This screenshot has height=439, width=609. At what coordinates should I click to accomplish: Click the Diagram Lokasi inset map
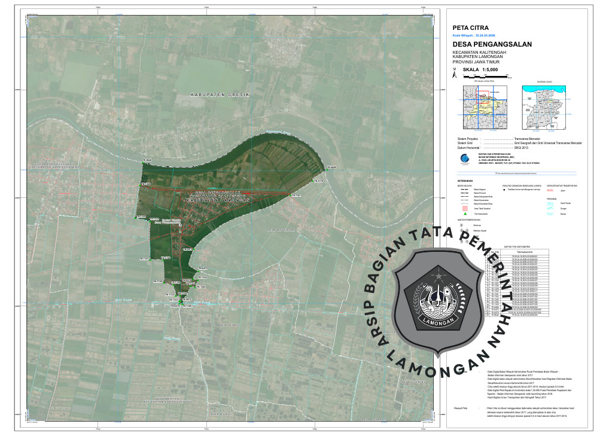point(544,106)
